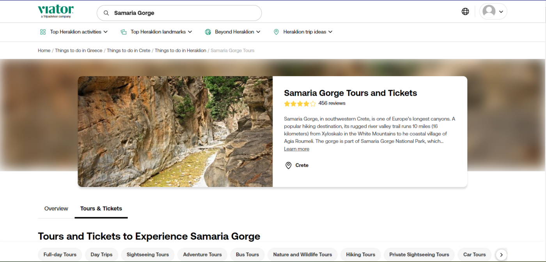Click the user profile avatar icon

[x=489, y=12]
